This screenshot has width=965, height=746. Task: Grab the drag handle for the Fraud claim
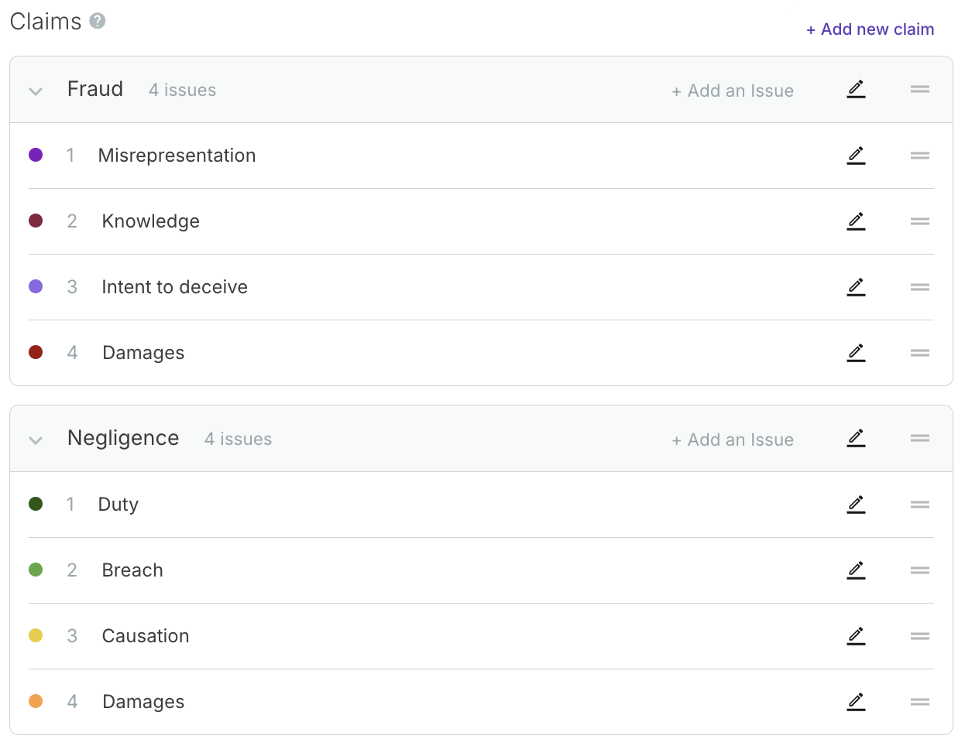click(919, 89)
